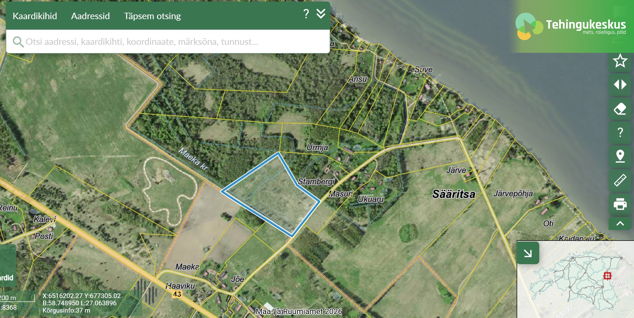Open the Kaardikihid tab

coord(35,16)
